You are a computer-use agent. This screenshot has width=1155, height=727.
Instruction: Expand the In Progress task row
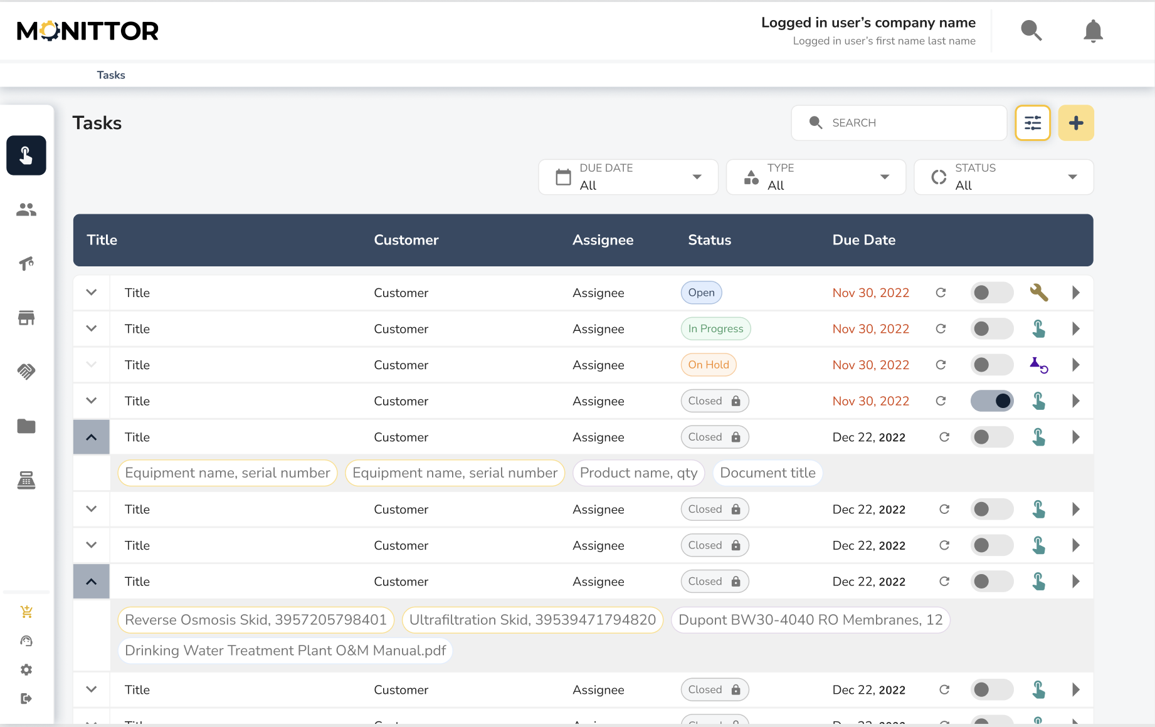[x=92, y=329]
